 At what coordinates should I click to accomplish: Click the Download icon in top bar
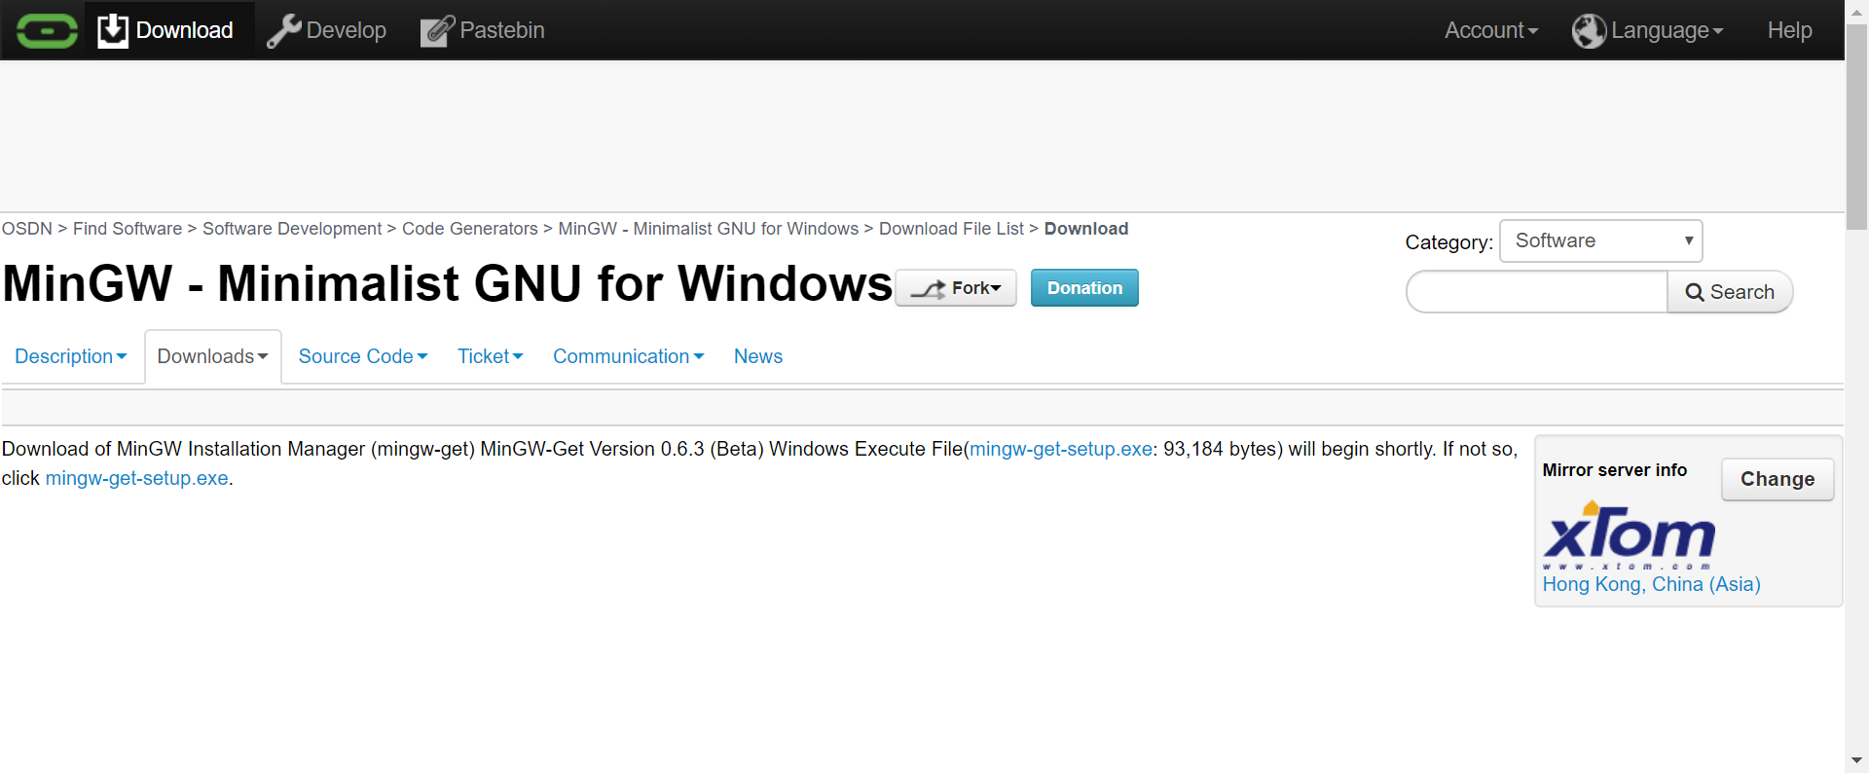pos(113,30)
